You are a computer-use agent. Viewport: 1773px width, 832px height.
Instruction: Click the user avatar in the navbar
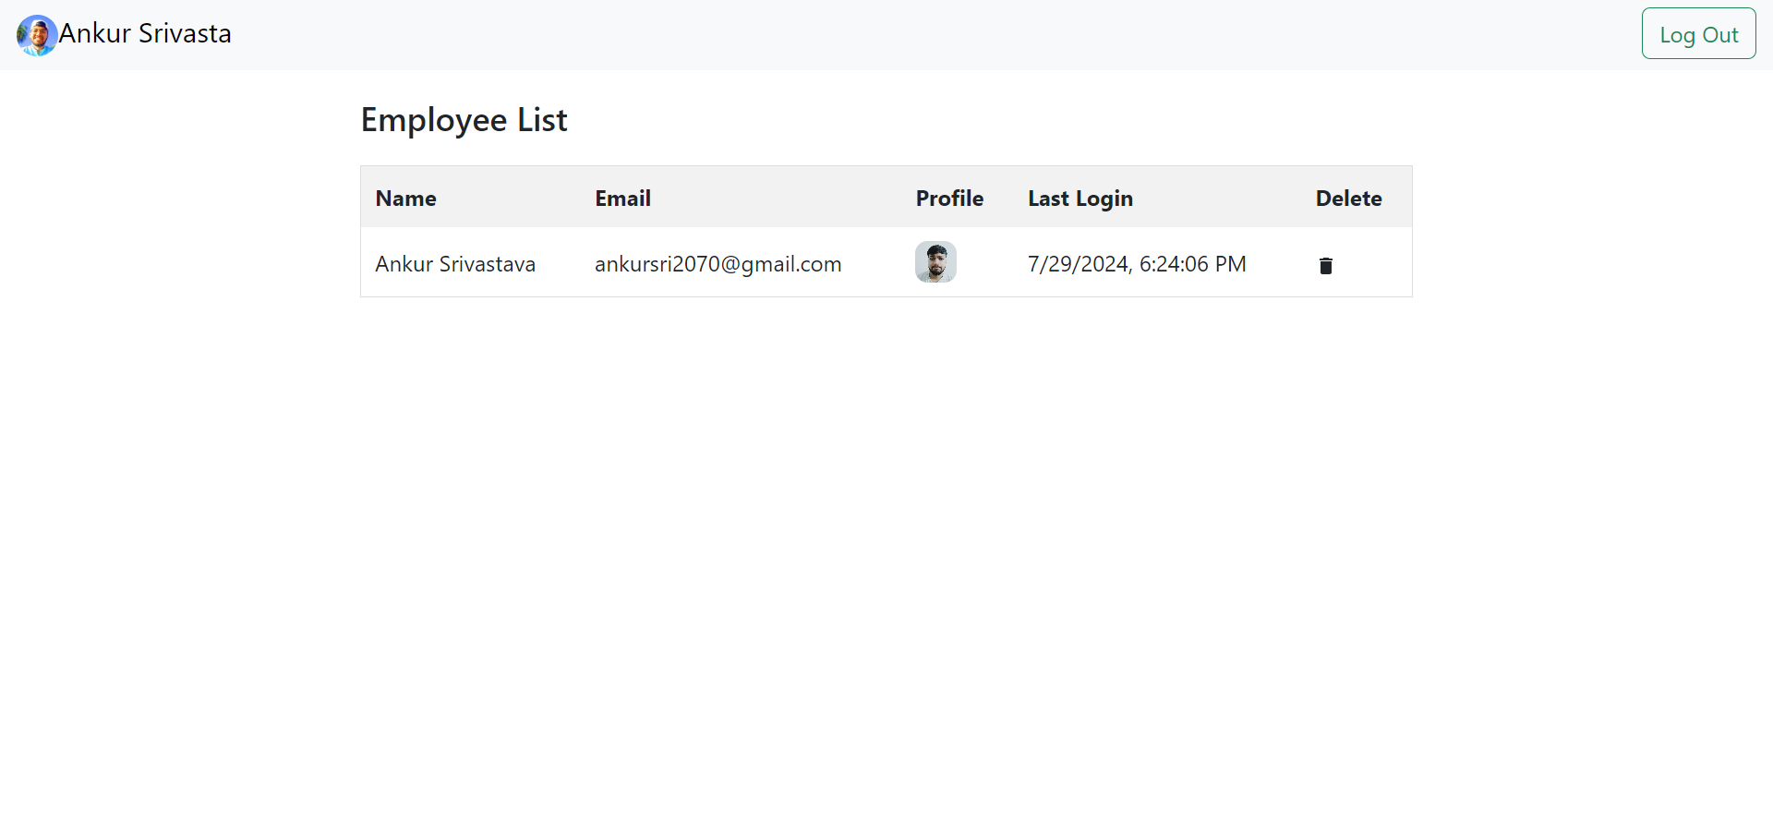[37, 35]
